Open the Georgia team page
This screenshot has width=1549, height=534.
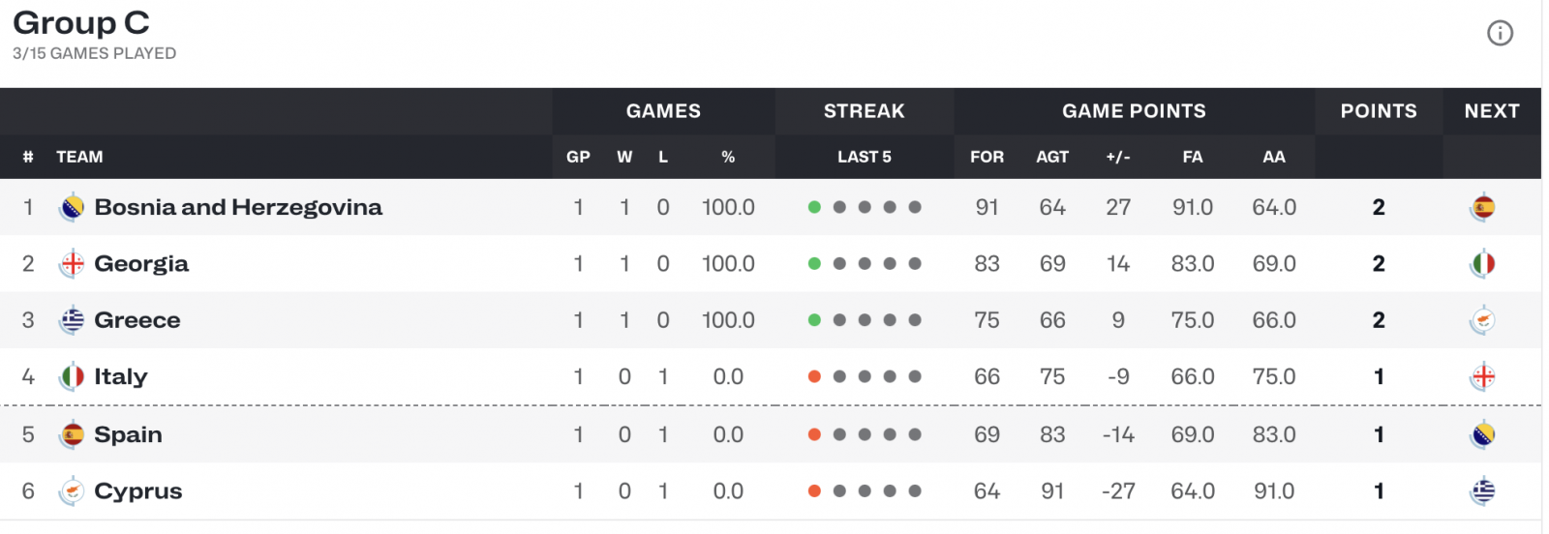141,264
